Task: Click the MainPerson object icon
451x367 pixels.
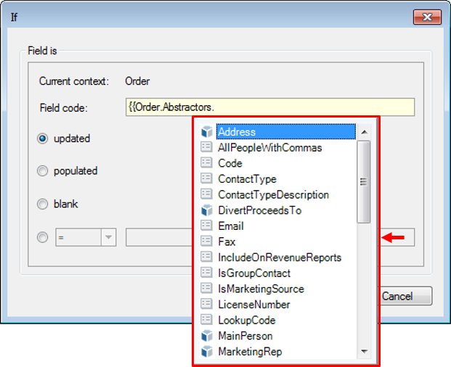Action: click(206, 336)
